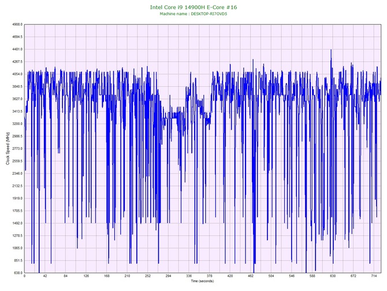The image size is (387, 291).
Task: Click the 588 tick on time axis
Action: point(312,276)
